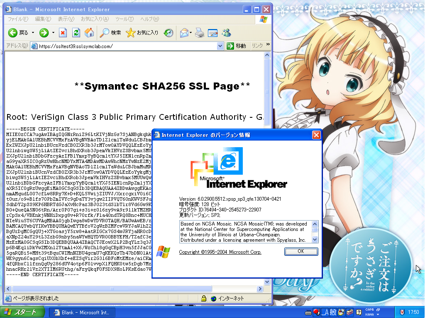Open the 表示(V) menu

(66, 19)
